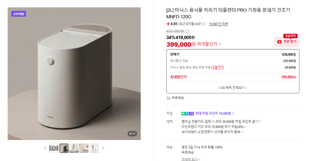The height and width of the screenshot is (161, 309).
Task: Select the fifth gallery thumbnail image
Action: [94, 148]
